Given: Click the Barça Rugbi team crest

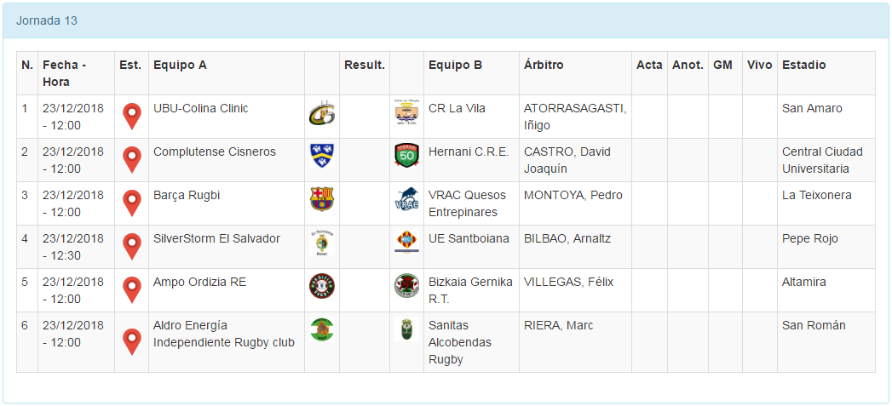Looking at the screenshot, I should 322,199.
